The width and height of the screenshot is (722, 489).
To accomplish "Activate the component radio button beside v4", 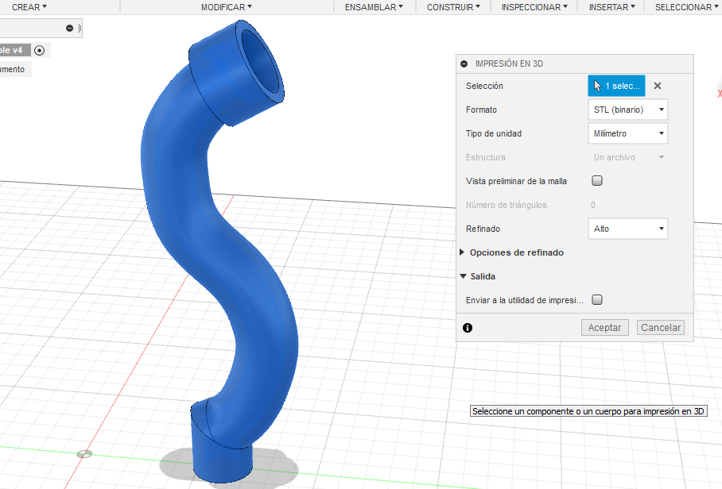I will pyautogui.click(x=40, y=51).
